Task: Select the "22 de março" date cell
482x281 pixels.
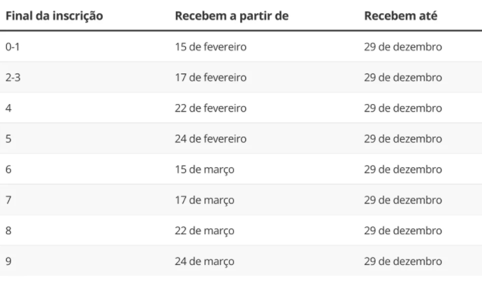Action: coord(204,231)
